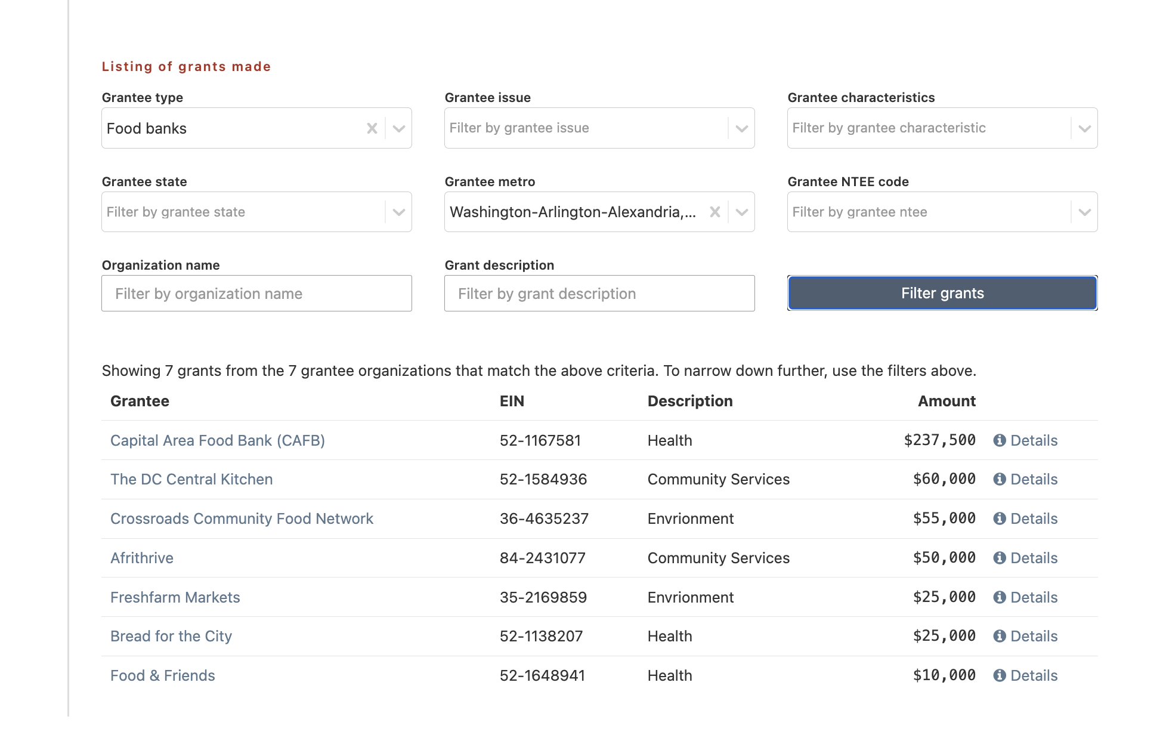The image size is (1163, 741).
Task: Expand the Grantee NTEE code dropdown
Action: pyautogui.click(x=1085, y=212)
